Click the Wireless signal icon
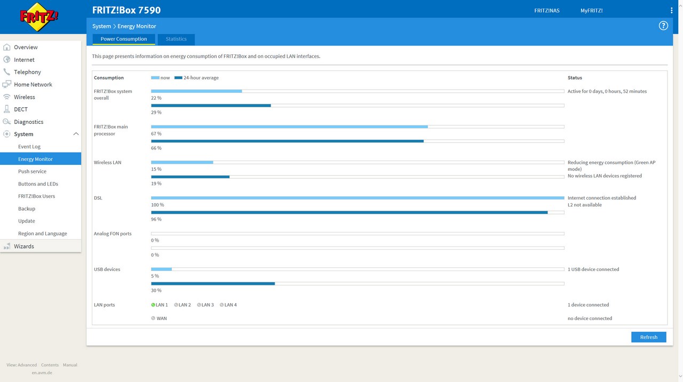The image size is (683, 382). tap(7, 97)
